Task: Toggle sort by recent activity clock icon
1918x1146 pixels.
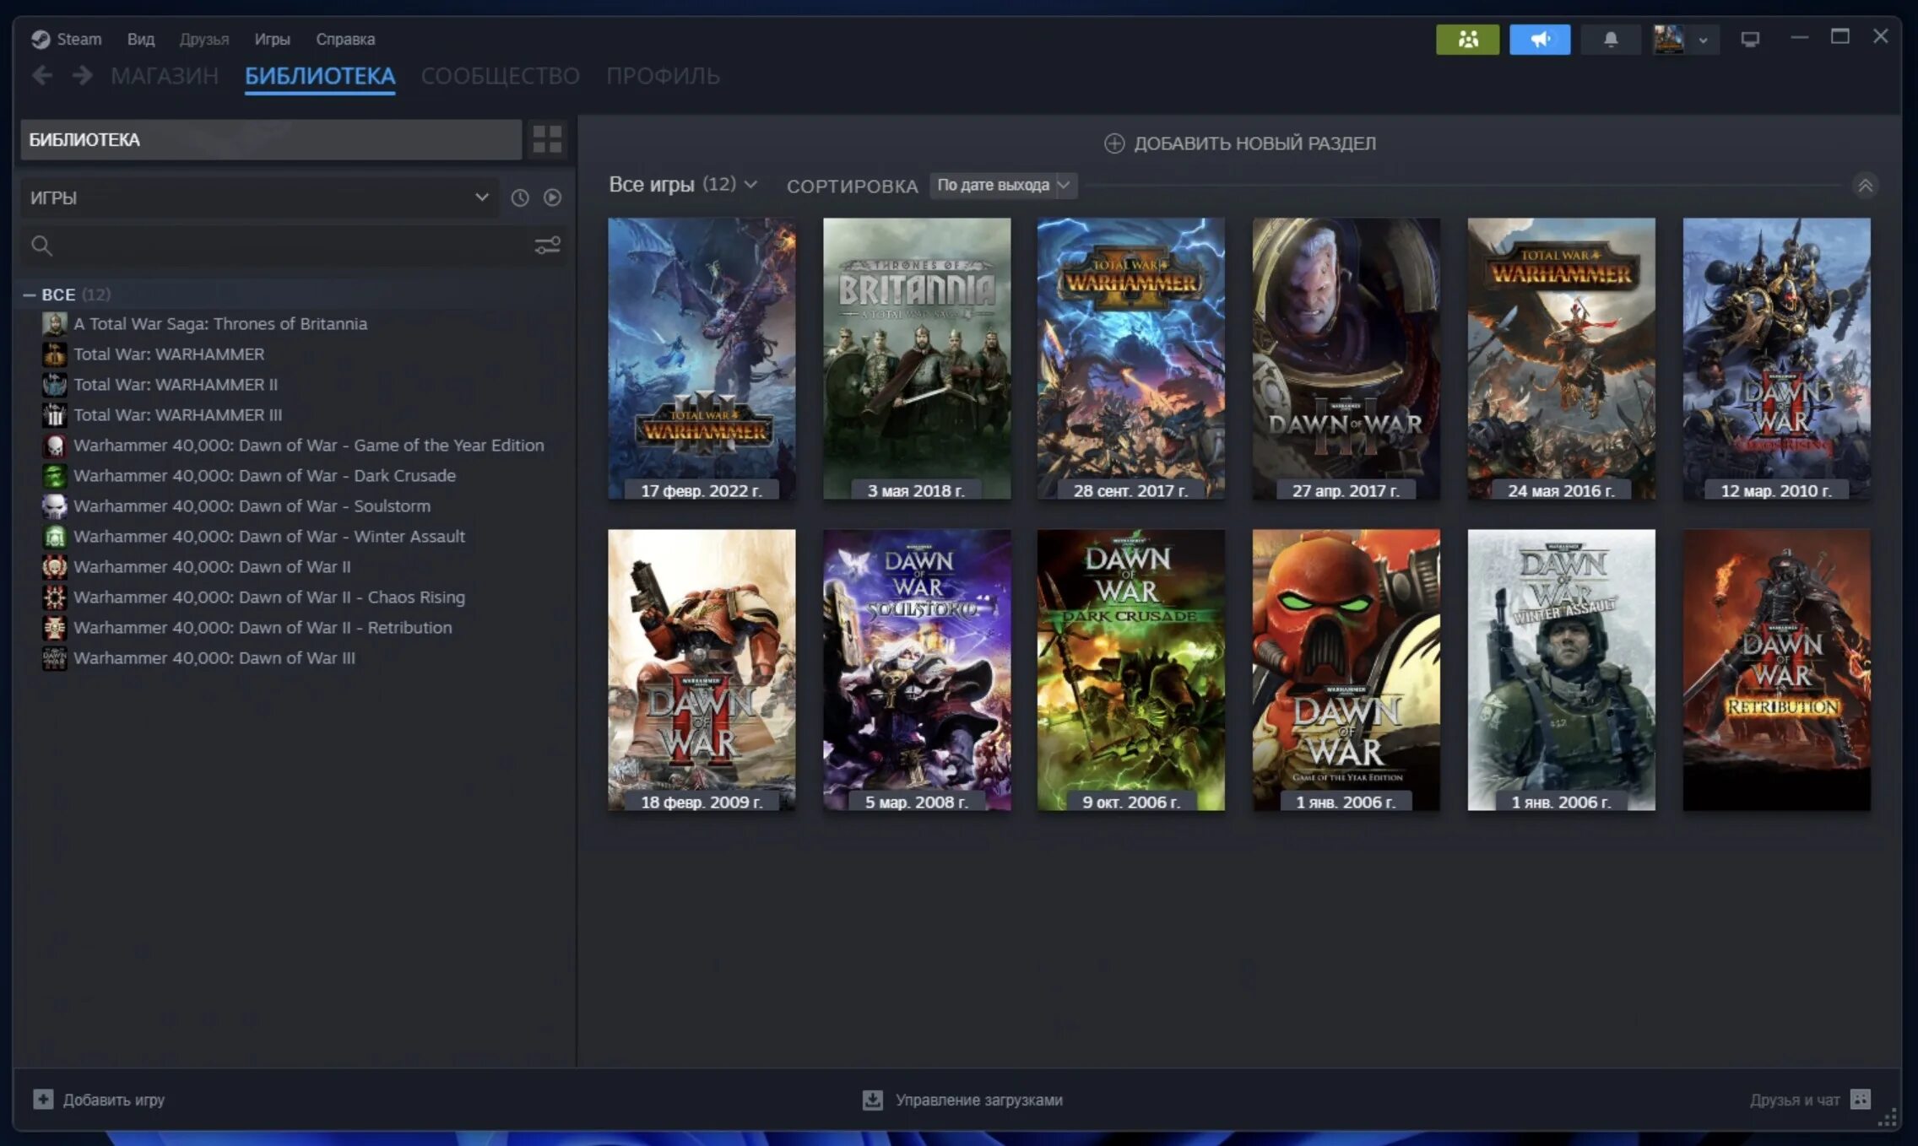Action: coord(520,197)
